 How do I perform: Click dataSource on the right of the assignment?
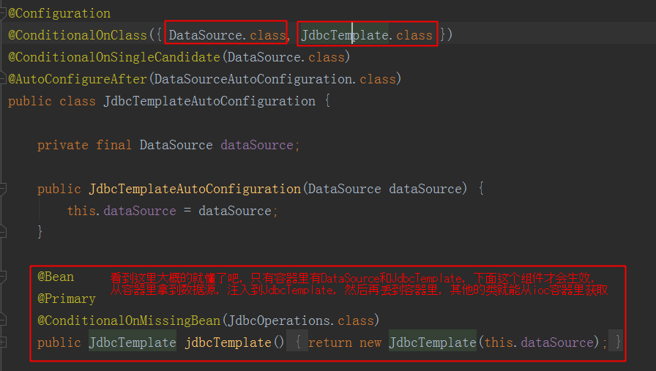235,211
